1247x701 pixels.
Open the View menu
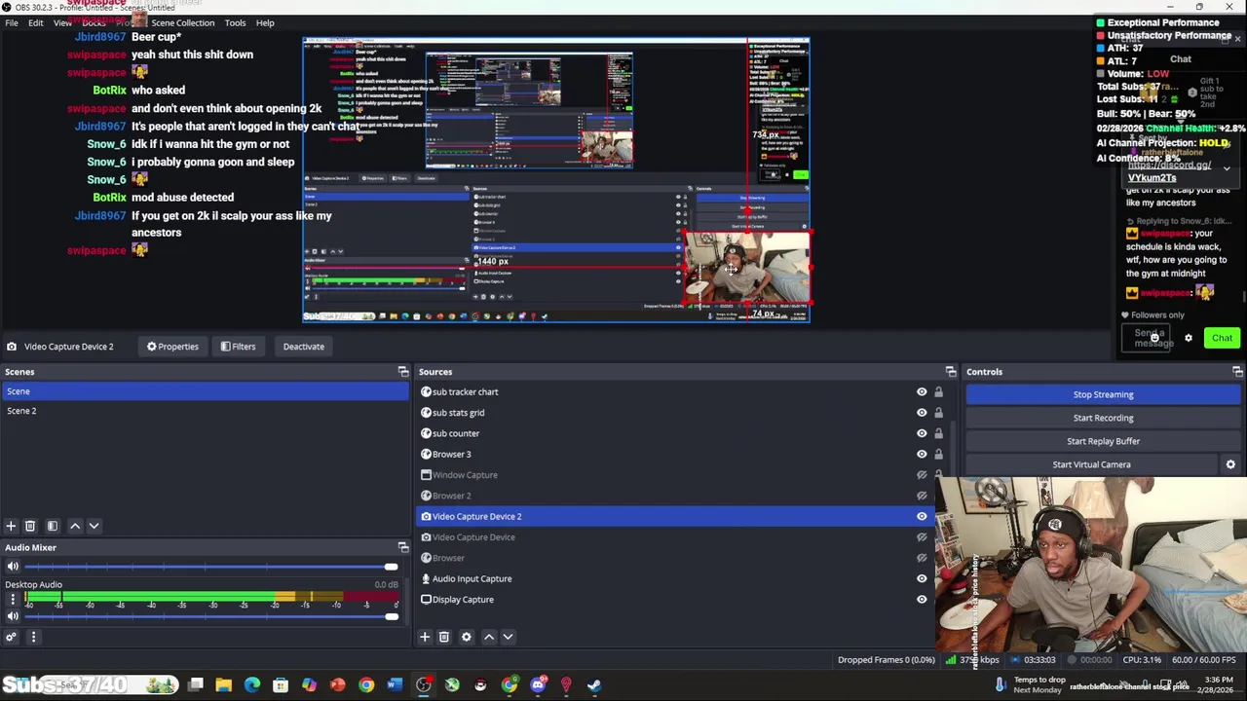(62, 22)
